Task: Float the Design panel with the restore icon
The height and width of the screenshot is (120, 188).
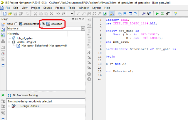Action: 80,19
